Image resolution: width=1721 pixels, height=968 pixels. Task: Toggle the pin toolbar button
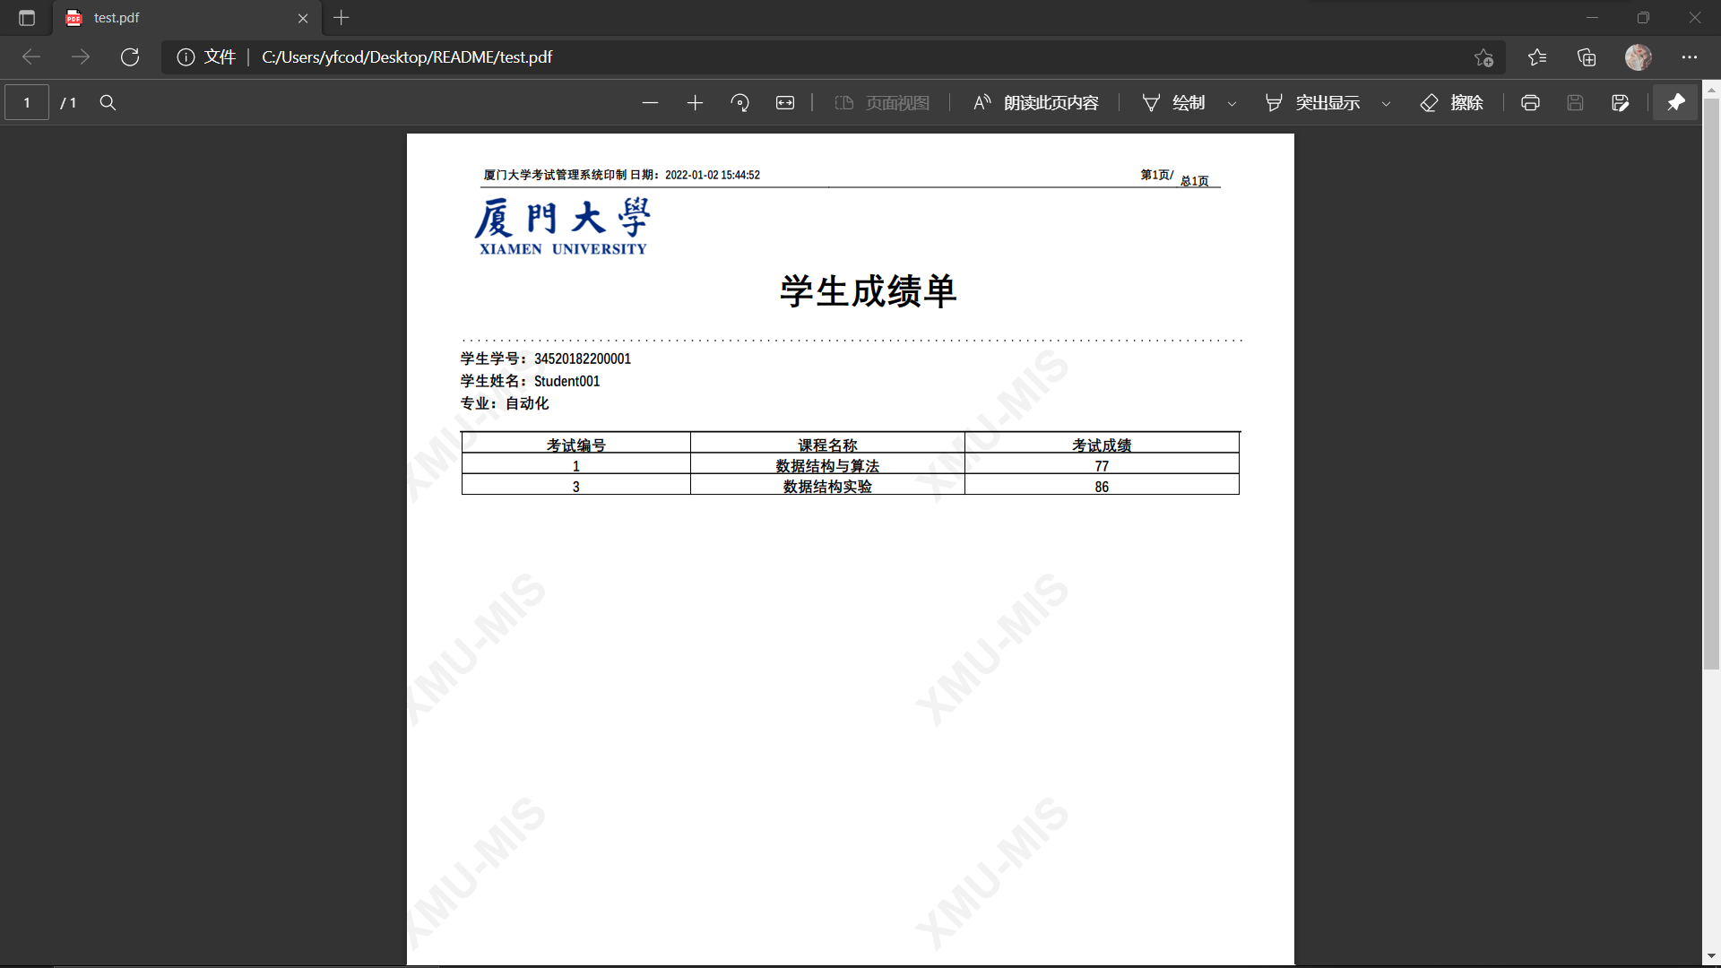tap(1675, 103)
